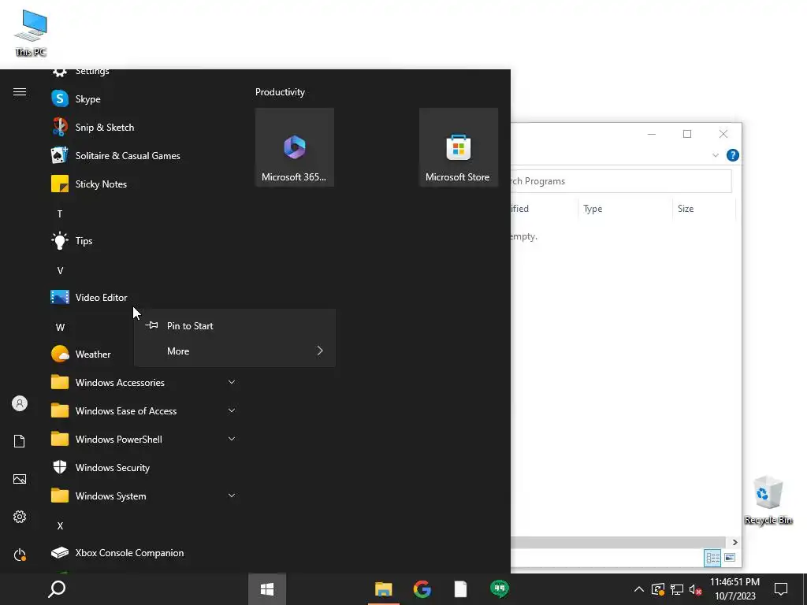Jump using the V letter header
Viewport: 807px width, 605px height.
(60, 271)
